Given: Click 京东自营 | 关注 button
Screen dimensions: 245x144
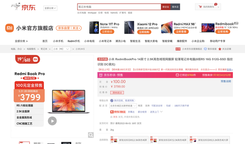Looking at the screenshot, I should tap(69, 28).
